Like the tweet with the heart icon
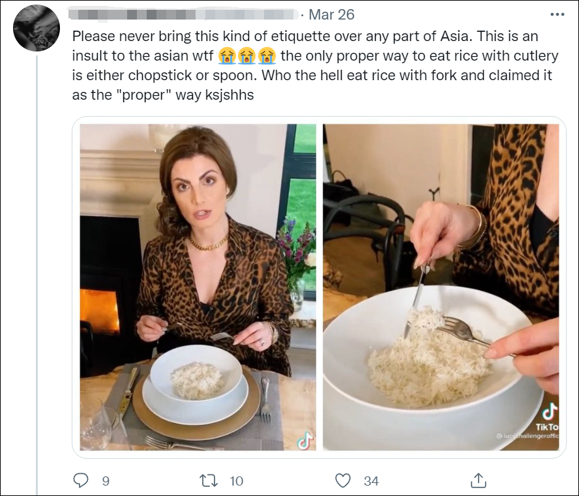The height and width of the screenshot is (496, 579). tap(343, 480)
